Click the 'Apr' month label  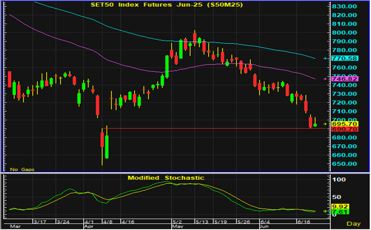(89, 227)
